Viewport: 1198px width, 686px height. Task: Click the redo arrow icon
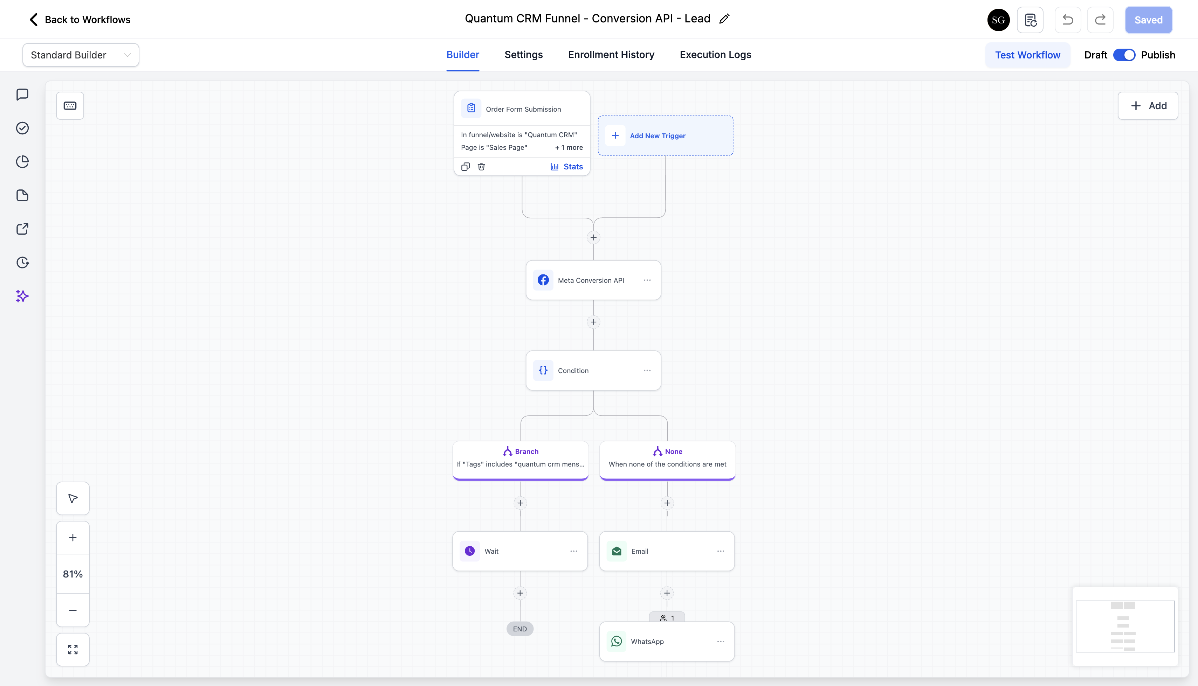click(x=1100, y=20)
